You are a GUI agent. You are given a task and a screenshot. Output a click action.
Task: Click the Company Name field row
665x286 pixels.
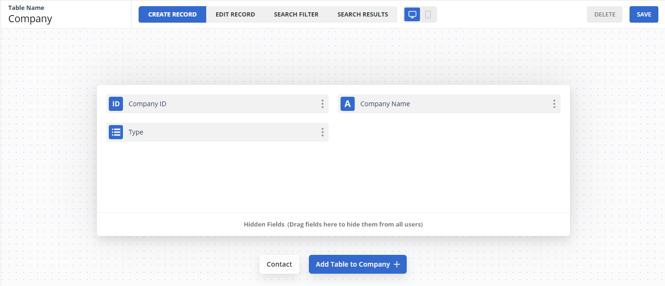pos(445,104)
